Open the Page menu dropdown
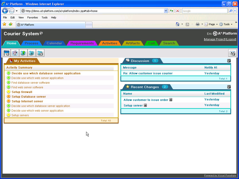 tap(211, 24)
